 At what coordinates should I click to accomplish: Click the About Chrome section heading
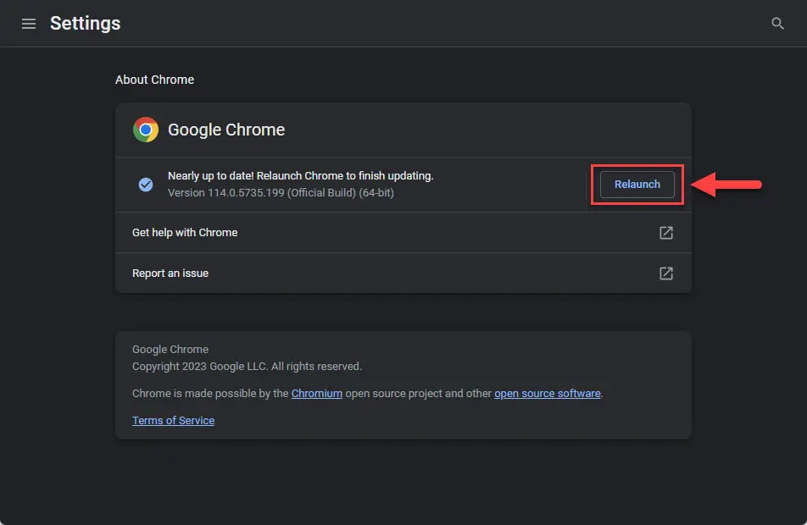coord(154,80)
